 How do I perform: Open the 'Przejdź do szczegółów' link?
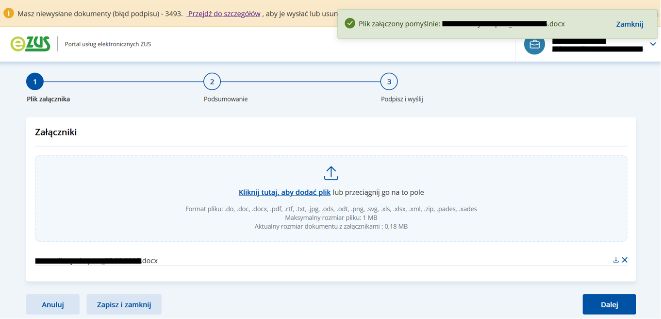(x=224, y=14)
